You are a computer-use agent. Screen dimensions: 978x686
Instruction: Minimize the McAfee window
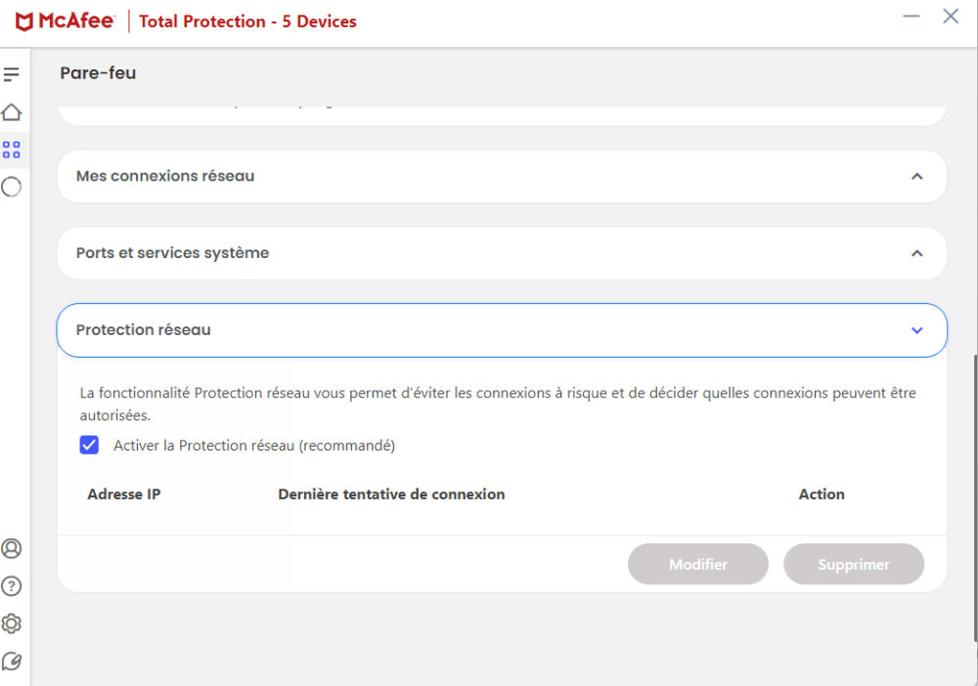(x=911, y=17)
